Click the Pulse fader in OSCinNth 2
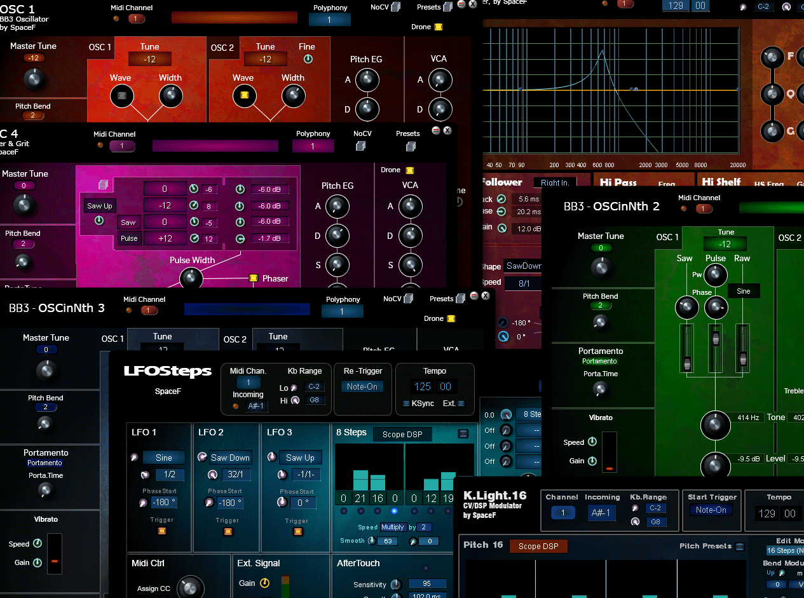Screen dimensions: 804x598 point(715,348)
